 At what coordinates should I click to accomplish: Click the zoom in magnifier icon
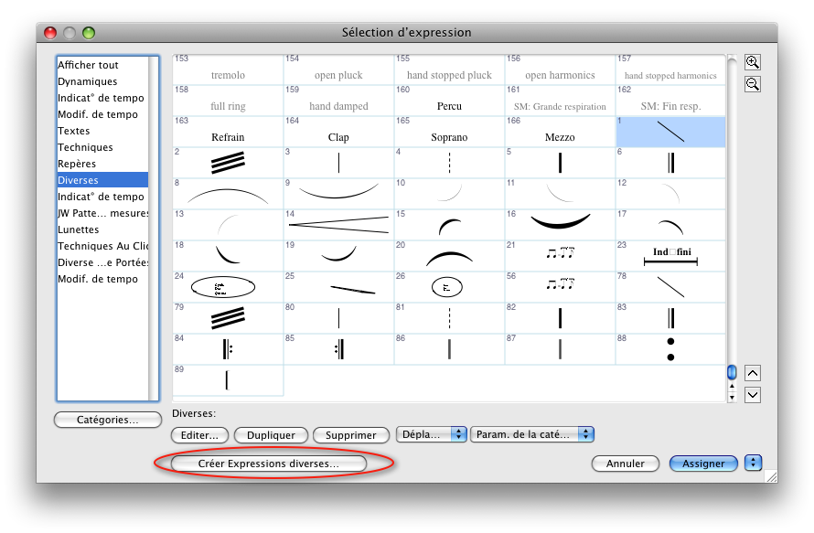(753, 62)
